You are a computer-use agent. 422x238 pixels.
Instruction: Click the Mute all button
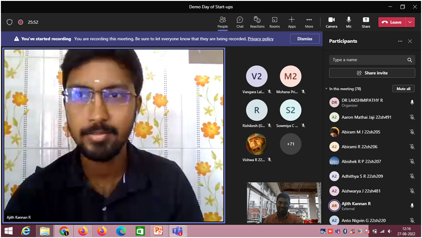(403, 89)
